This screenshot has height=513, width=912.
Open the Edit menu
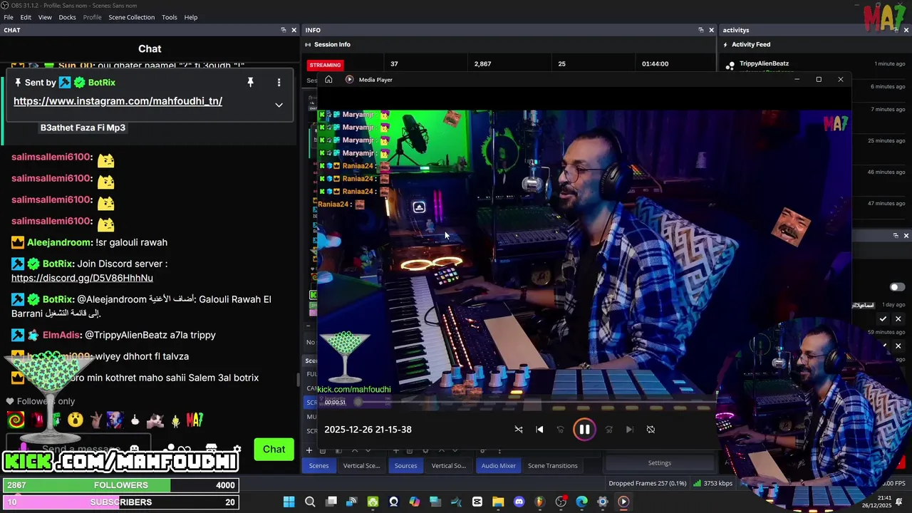click(x=26, y=17)
